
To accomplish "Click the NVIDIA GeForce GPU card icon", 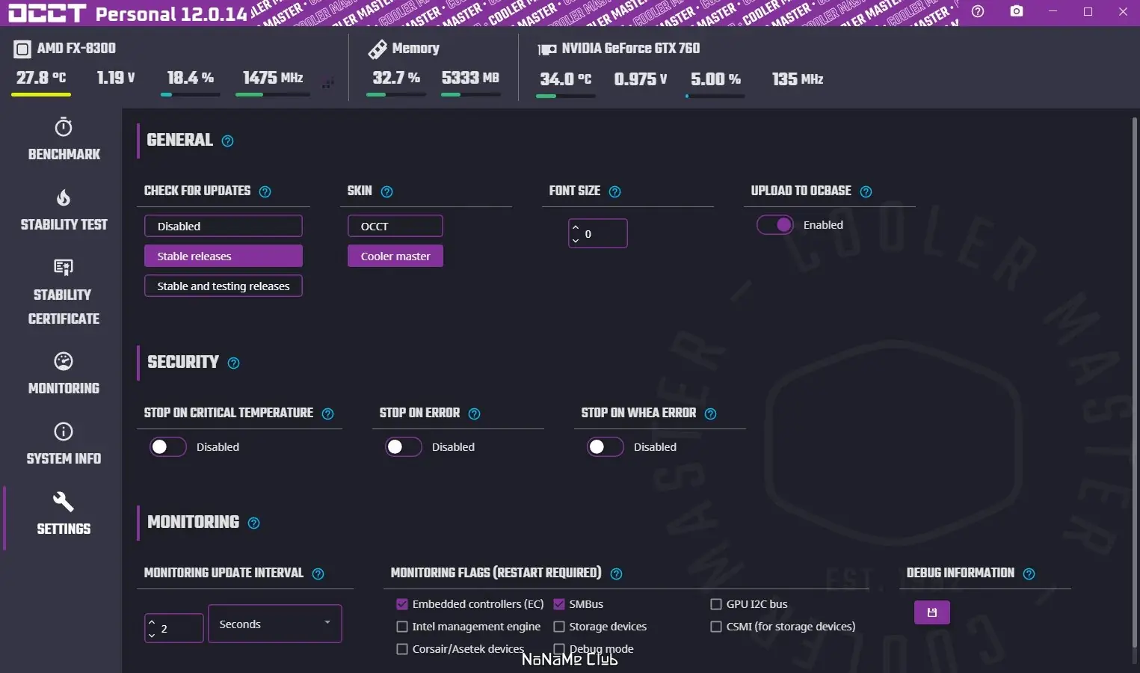I will pyautogui.click(x=547, y=49).
